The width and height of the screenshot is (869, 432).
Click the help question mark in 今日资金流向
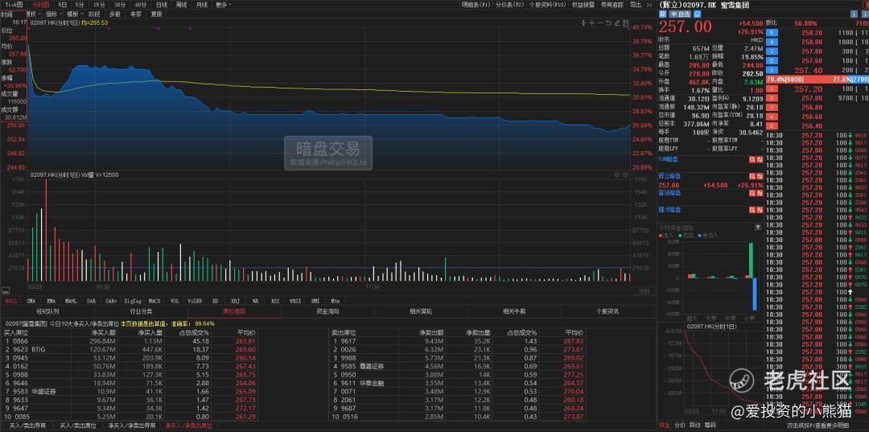(x=758, y=227)
